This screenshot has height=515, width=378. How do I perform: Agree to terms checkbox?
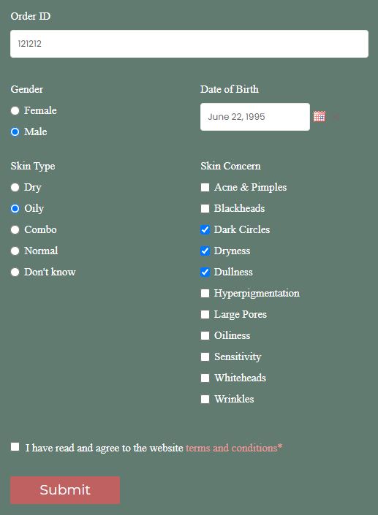(15, 446)
